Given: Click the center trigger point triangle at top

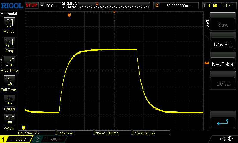Looking at the screenshot, I should [x=115, y=12].
